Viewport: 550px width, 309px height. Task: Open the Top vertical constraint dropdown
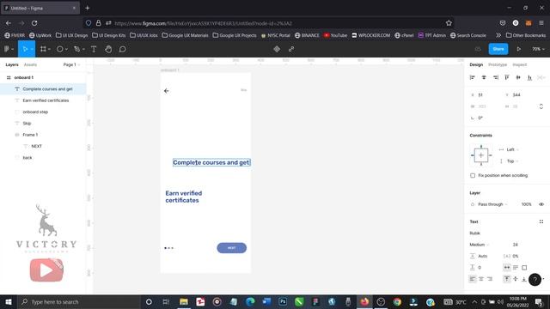[512, 161]
